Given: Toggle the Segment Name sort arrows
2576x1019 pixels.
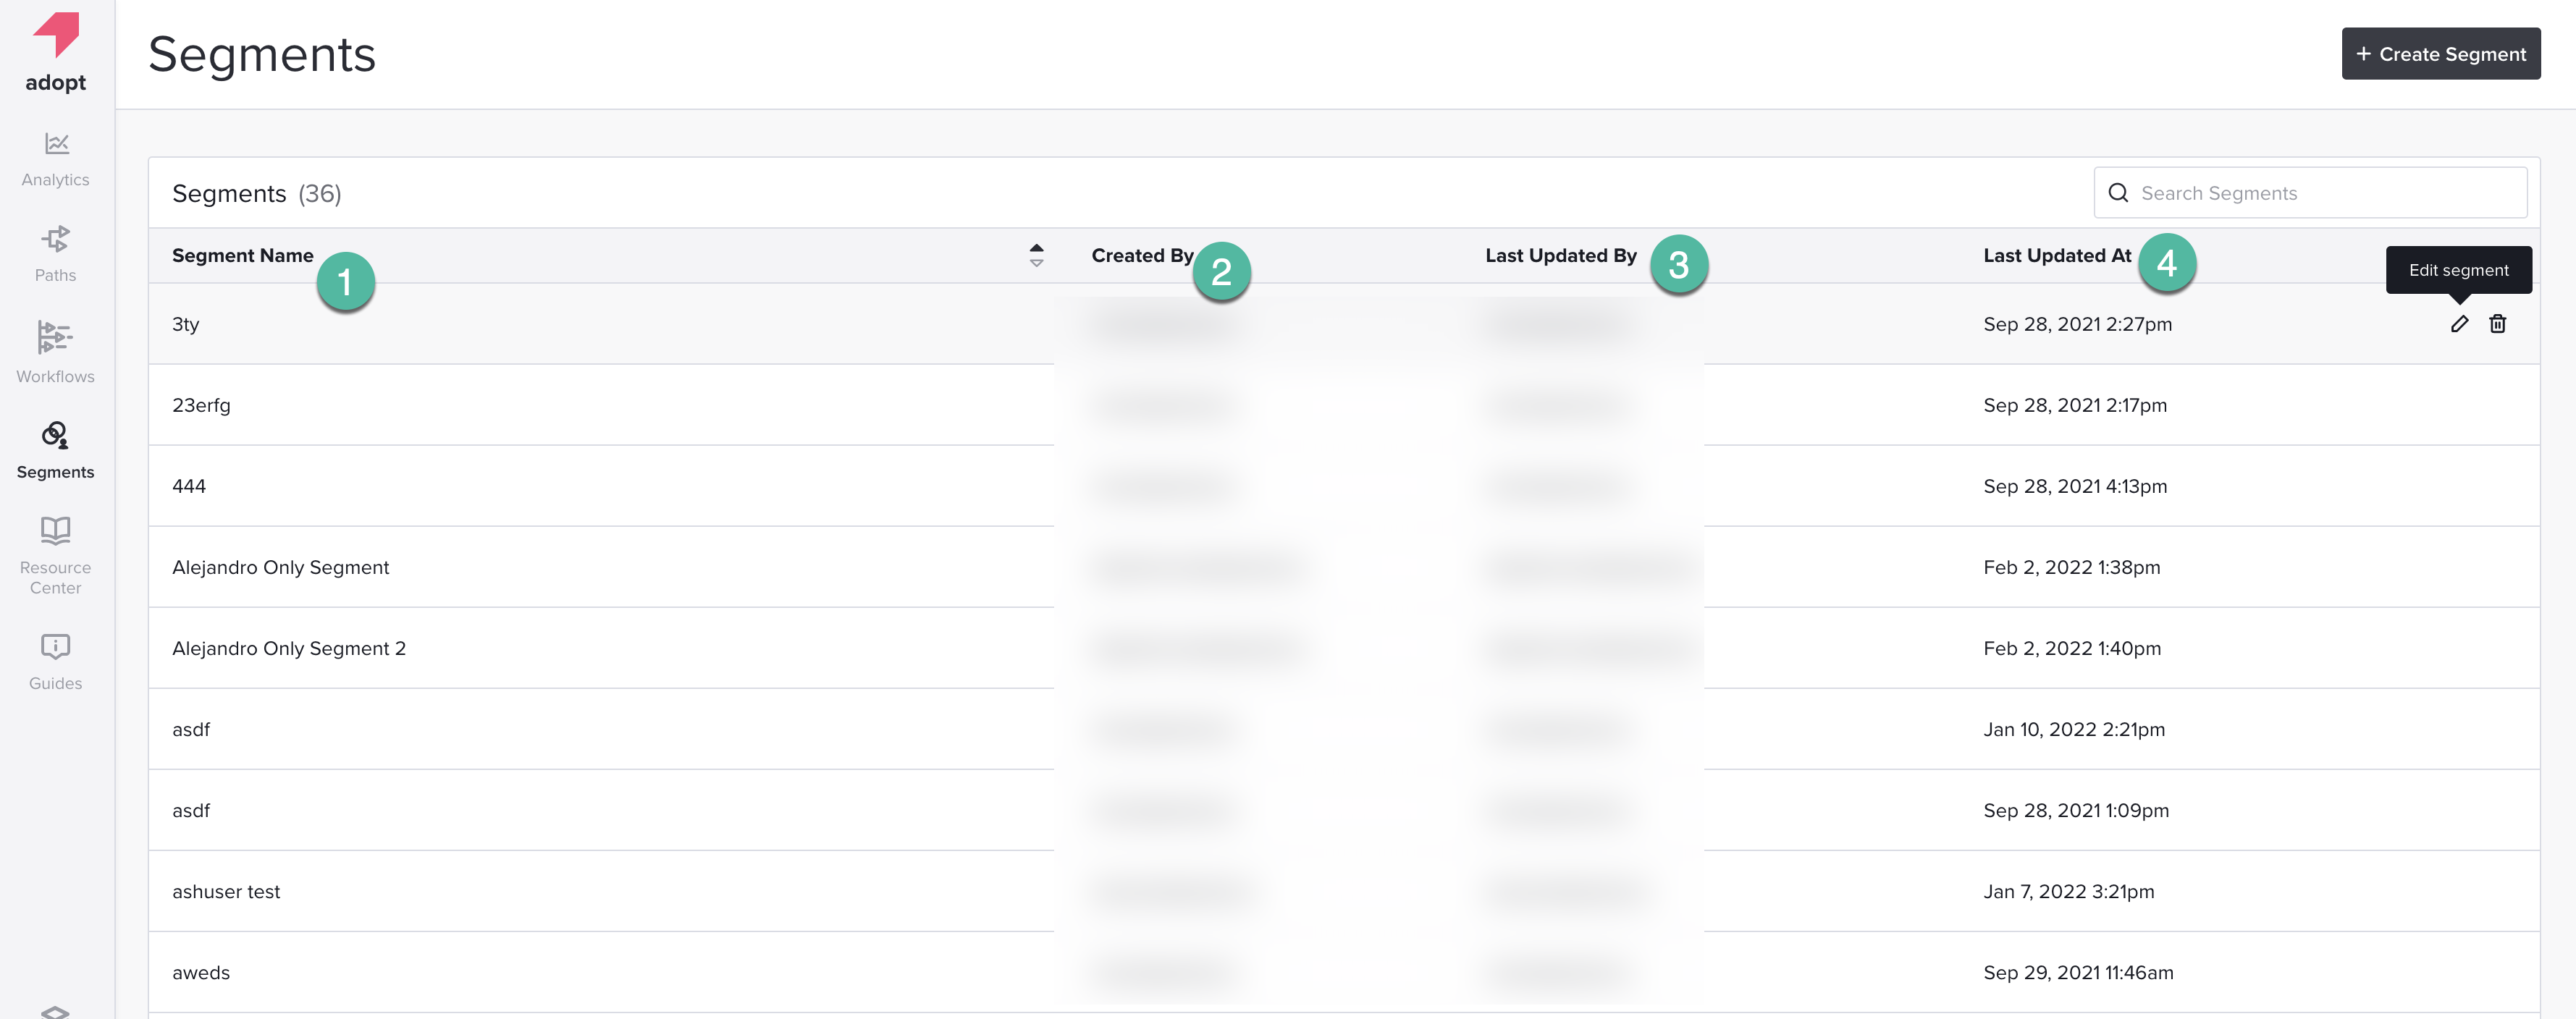Looking at the screenshot, I should click(1036, 255).
